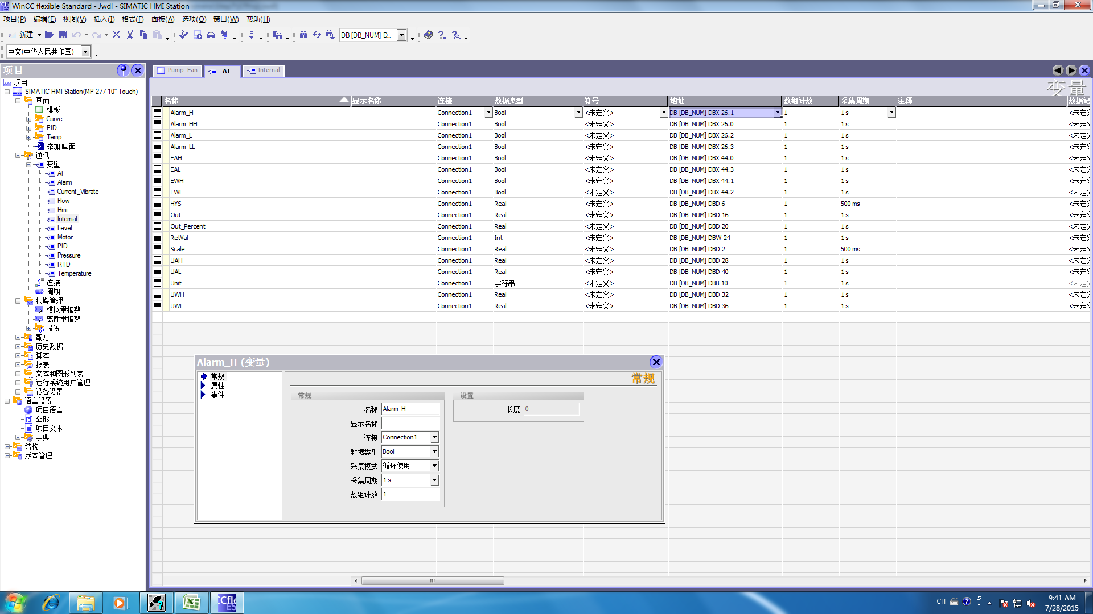1093x614 pixels.
Task: Click the horizontal scrollbar under tag table
Action: pyautogui.click(x=433, y=580)
